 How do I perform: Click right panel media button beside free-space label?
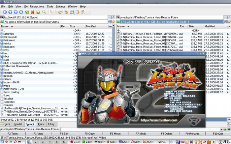click(118, 22)
